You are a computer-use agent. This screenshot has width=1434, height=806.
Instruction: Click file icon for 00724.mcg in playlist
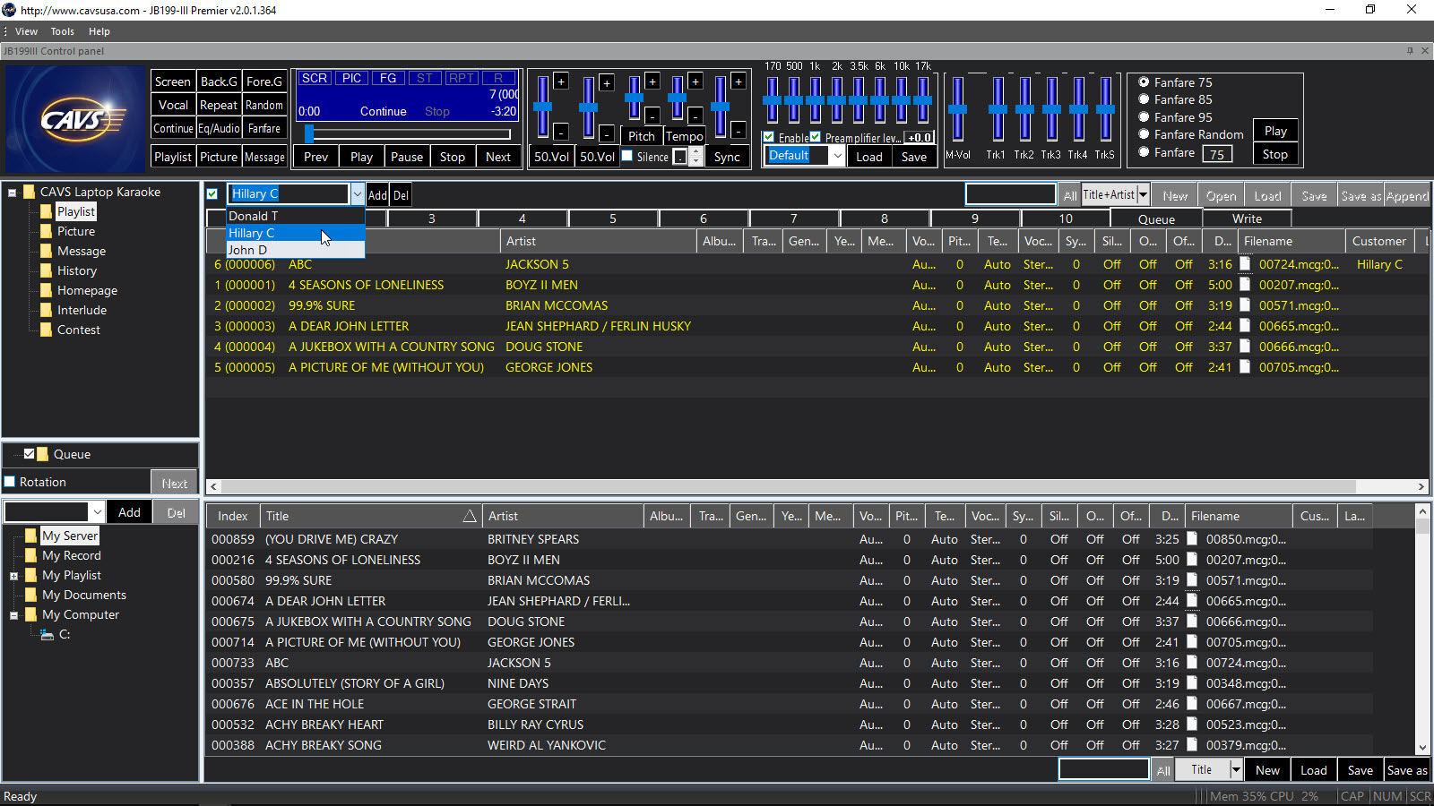pyautogui.click(x=1245, y=264)
